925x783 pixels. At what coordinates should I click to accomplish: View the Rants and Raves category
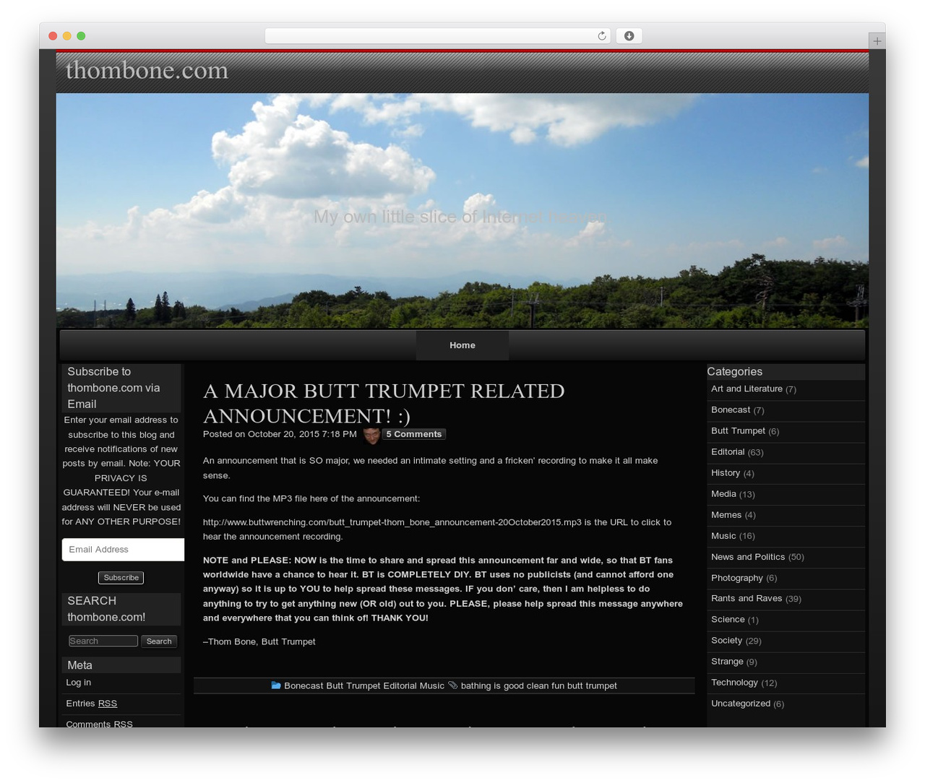[747, 598]
